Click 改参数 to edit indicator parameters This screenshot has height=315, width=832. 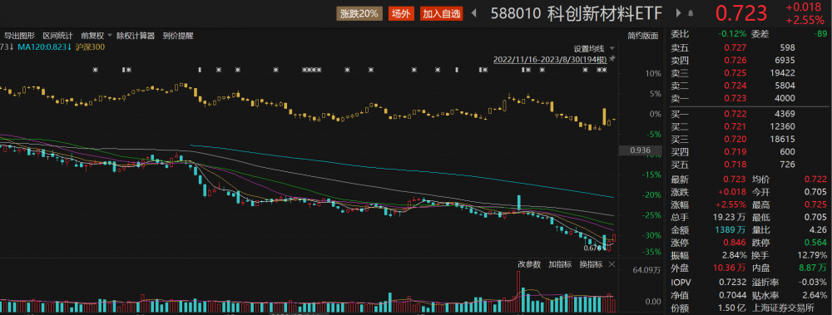click(x=529, y=264)
